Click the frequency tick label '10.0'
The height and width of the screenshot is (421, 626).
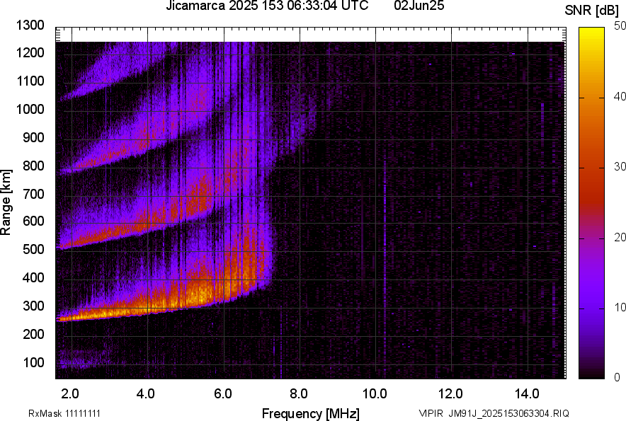pyautogui.click(x=375, y=394)
